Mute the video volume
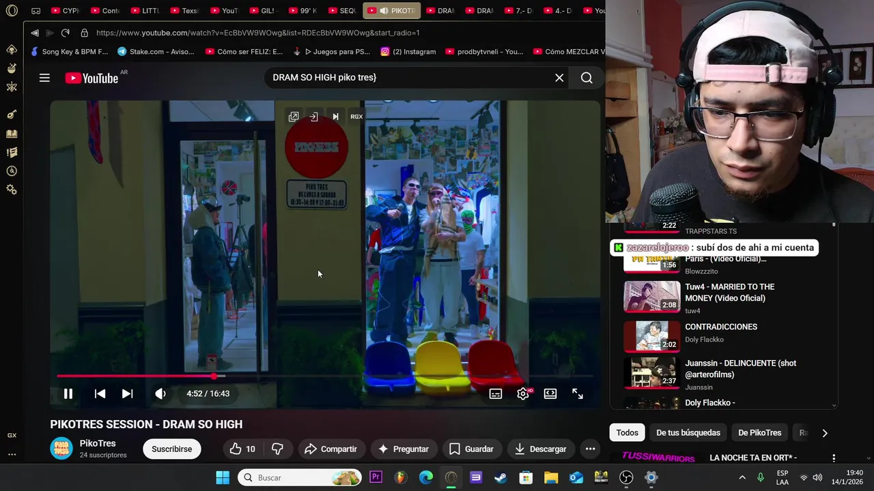The image size is (874, 491). coord(160,393)
